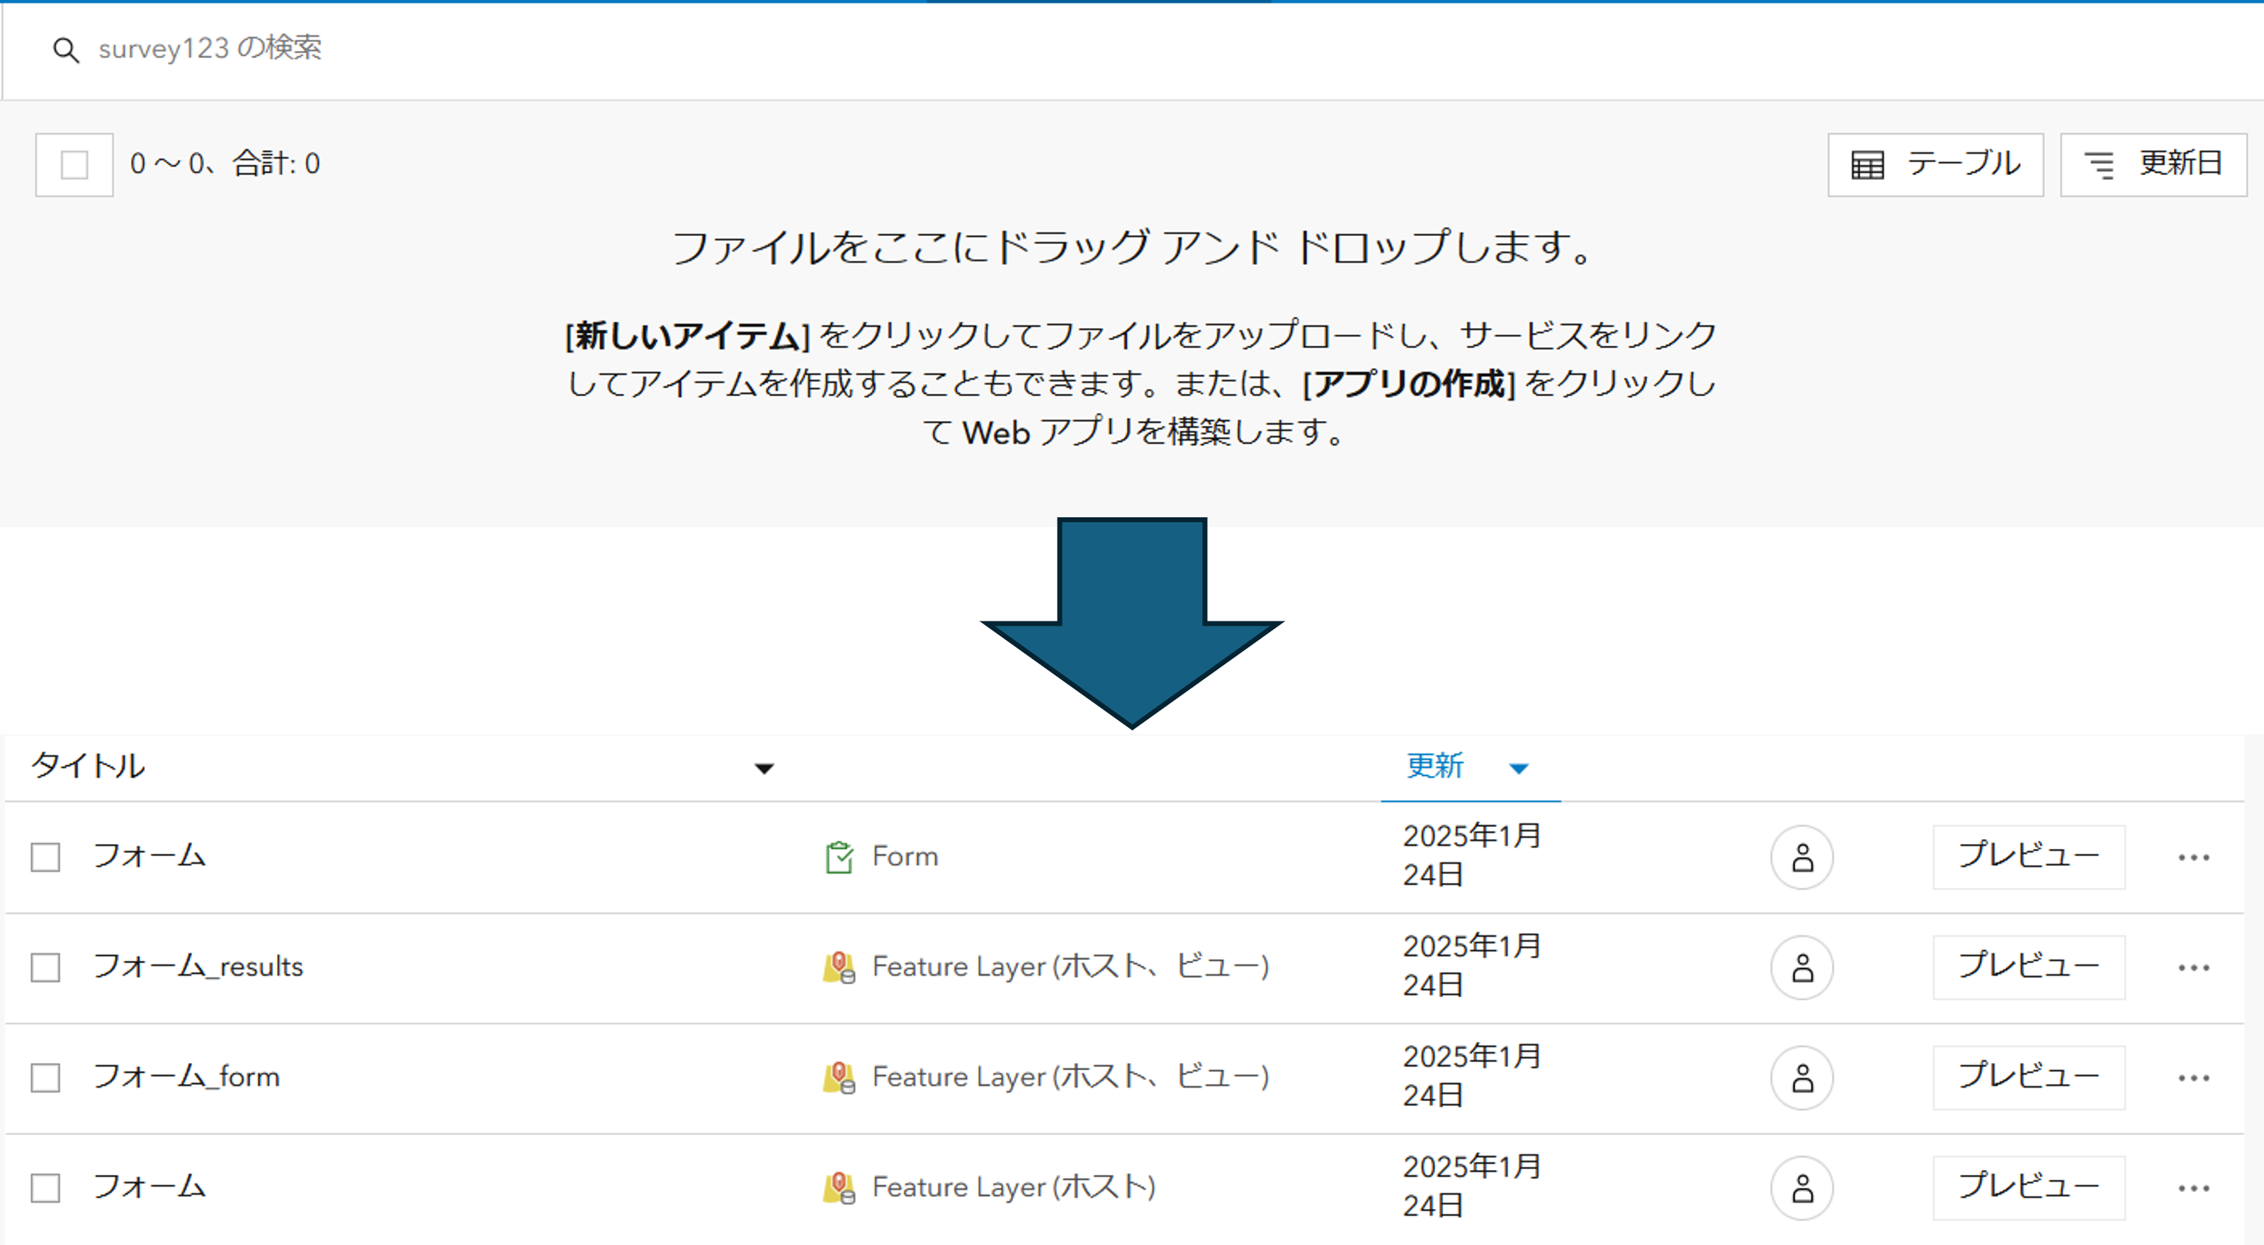Screen dimensions: 2264x1245
Task: Click the Feature Layer icon beside フォーム_results
Action: [x=839, y=967]
